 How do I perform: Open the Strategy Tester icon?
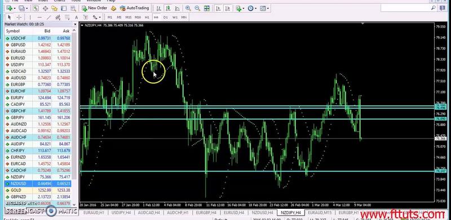point(73,8)
